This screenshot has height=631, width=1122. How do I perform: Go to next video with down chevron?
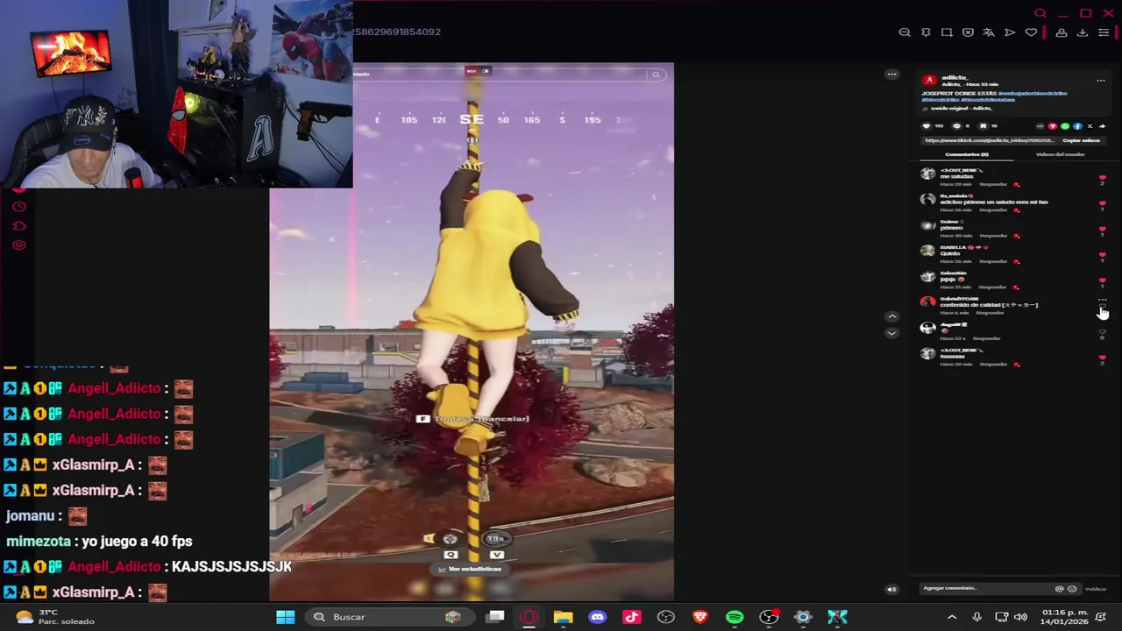891,333
